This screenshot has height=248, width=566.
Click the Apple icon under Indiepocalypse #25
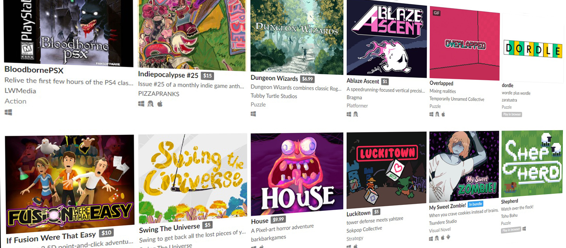160,104
